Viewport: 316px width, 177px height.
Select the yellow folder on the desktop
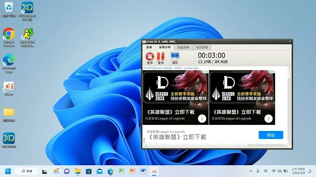coord(9,115)
